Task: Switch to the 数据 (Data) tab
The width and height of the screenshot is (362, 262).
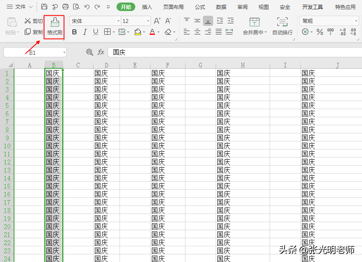Action: point(221,7)
